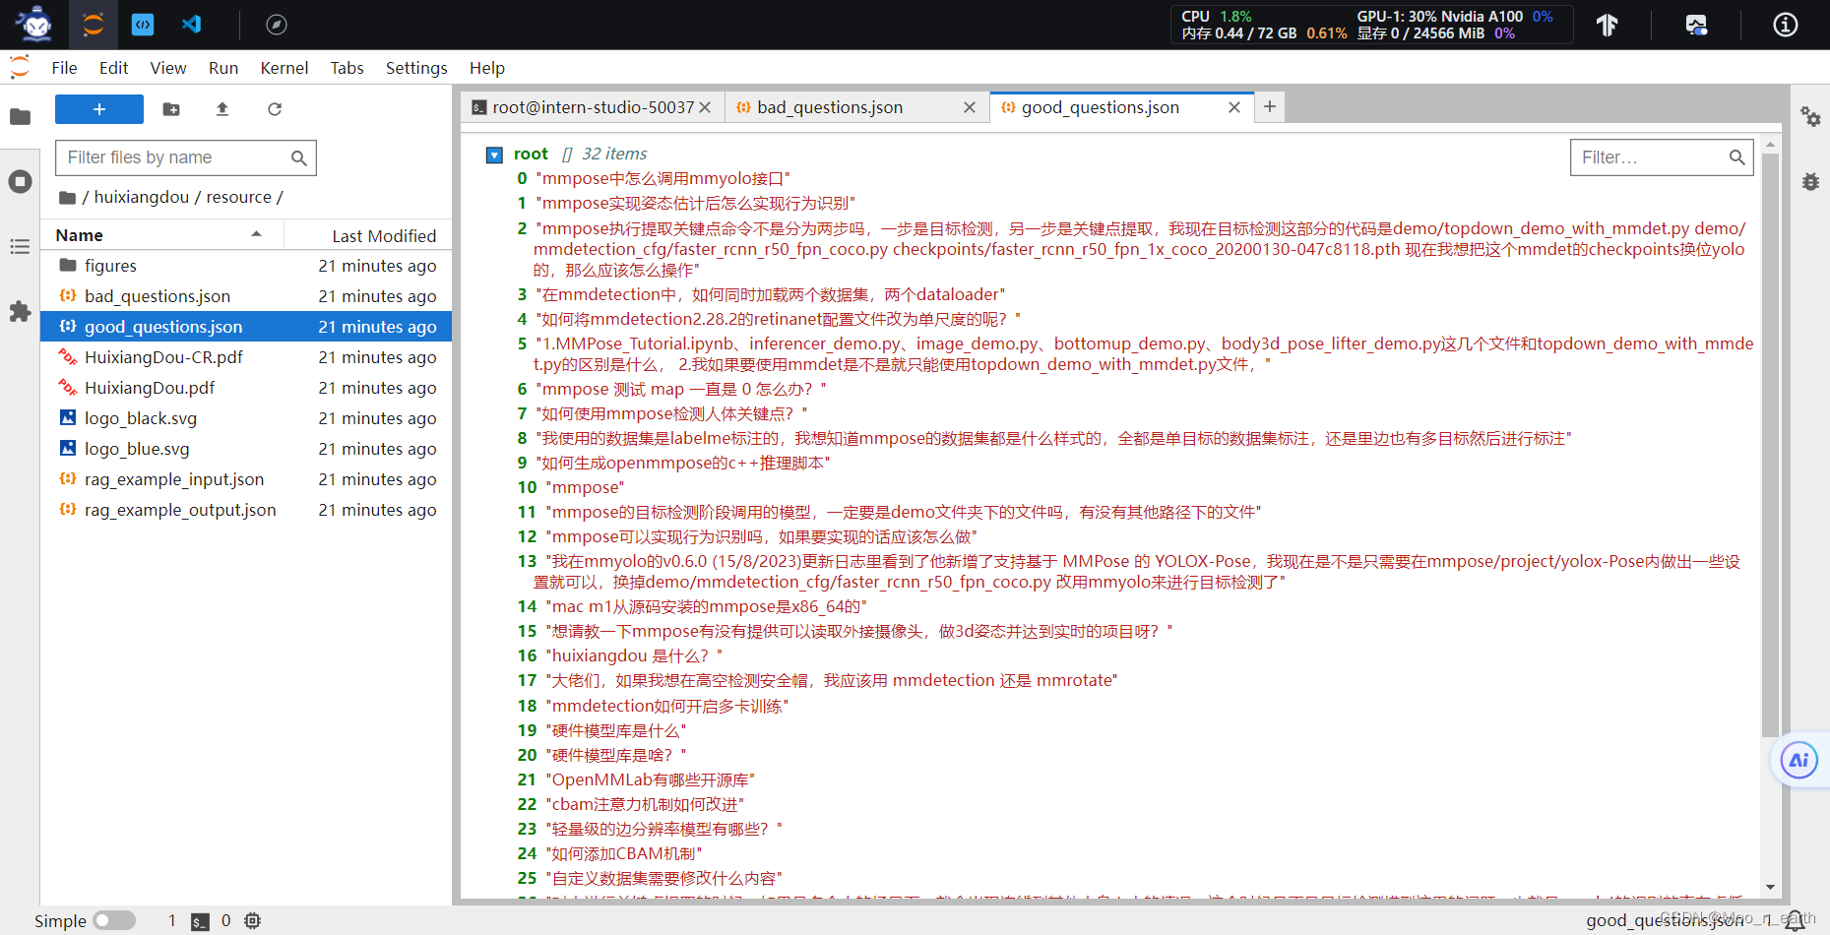Sort files by Last Modified column

click(x=368, y=235)
